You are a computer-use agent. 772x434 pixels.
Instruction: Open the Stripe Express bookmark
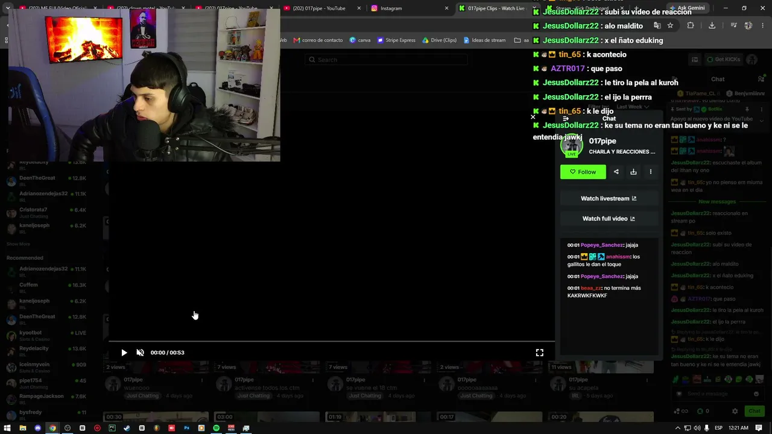pyautogui.click(x=396, y=40)
